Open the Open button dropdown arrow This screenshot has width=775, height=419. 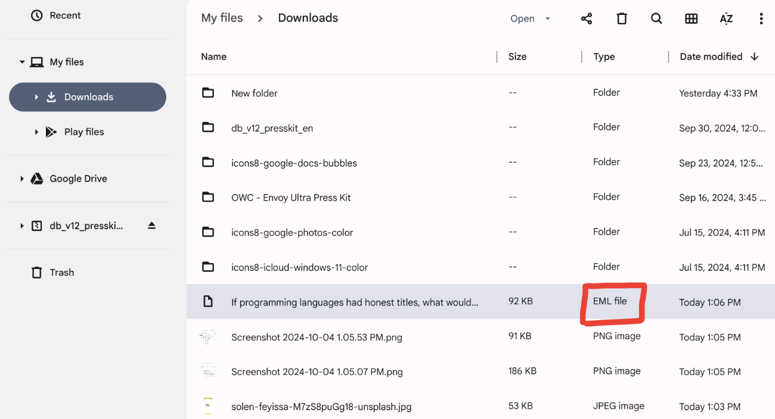pyautogui.click(x=548, y=18)
